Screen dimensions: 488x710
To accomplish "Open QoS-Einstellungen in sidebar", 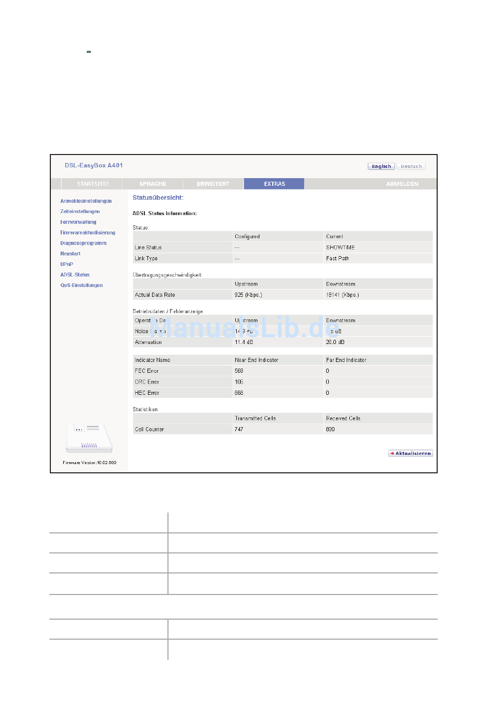I will (x=82, y=285).
